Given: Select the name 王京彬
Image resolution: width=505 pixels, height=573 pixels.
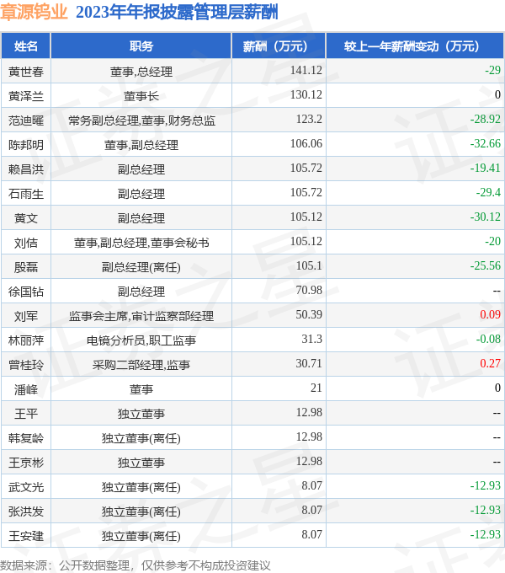Looking at the screenshot, I should click(26, 463).
